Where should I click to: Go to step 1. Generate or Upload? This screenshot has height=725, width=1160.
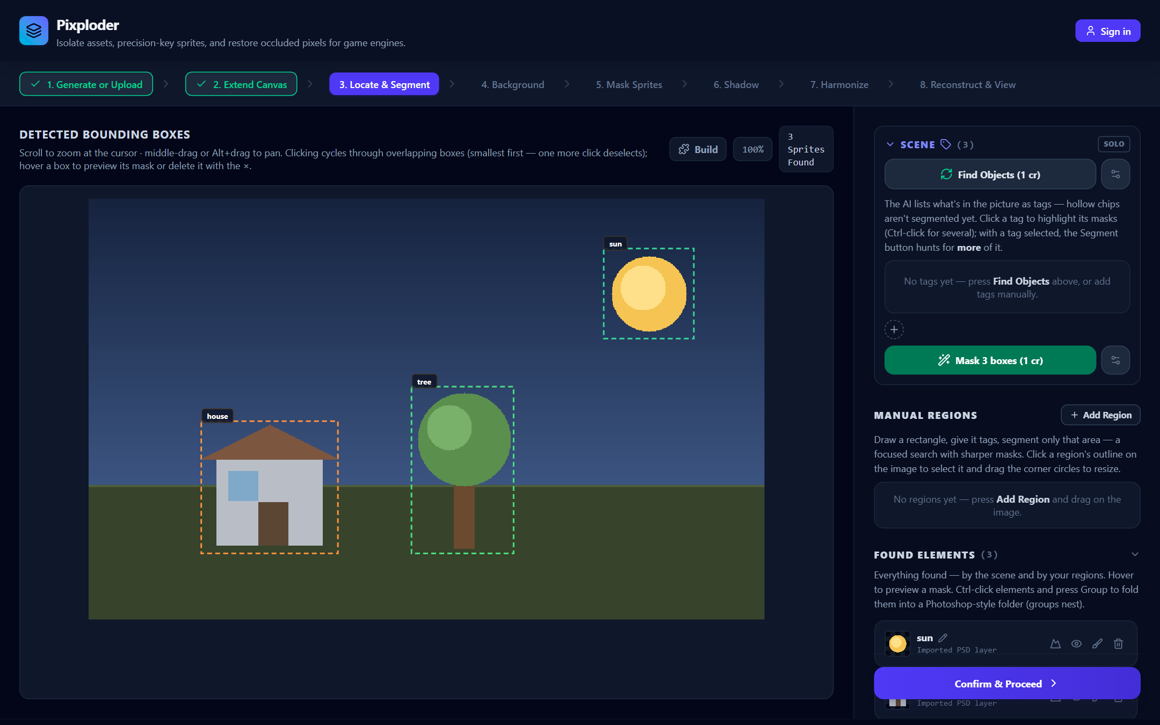pyautogui.click(x=86, y=84)
